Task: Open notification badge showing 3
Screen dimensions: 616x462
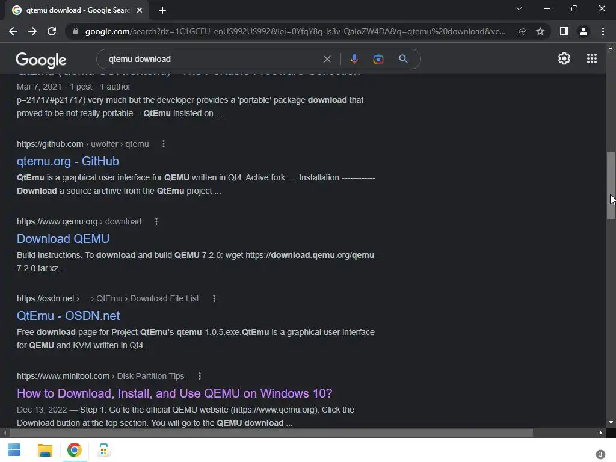Action: (600, 455)
